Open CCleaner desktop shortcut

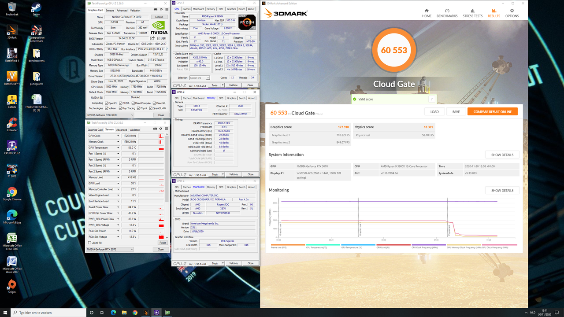pos(12,124)
